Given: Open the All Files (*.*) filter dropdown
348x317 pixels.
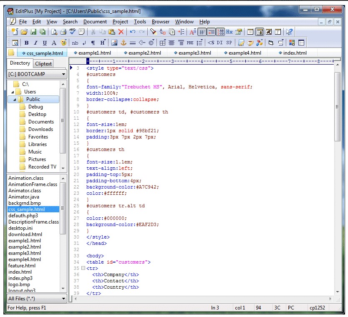Looking at the screenshot, I should click(x=63, y=299).
